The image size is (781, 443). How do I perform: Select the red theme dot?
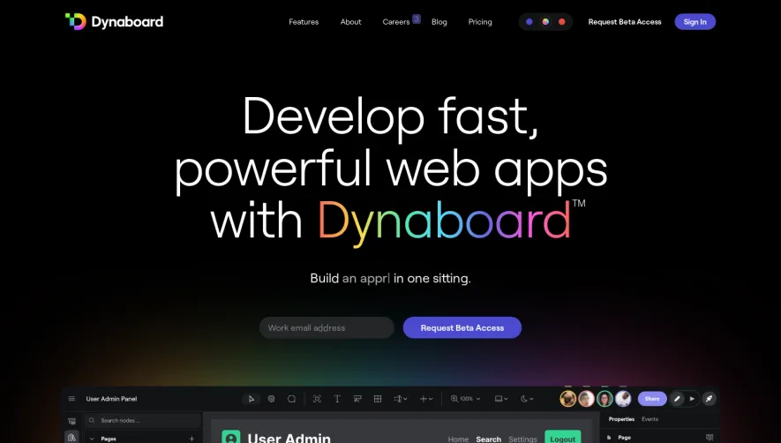(562, 21)
